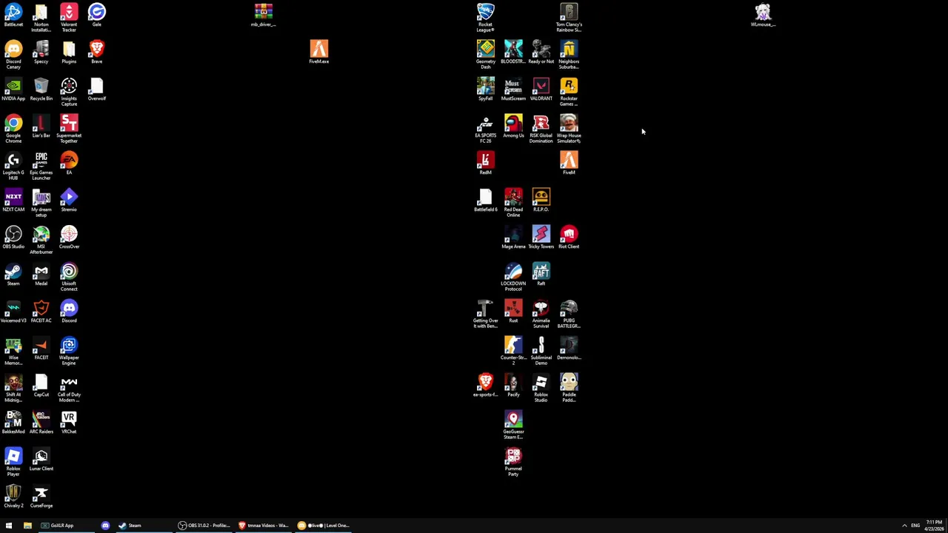The height and width of the screenshot is (533, 948).
Task: Launch Among Us from the desktop
Action: click(x=513, y=127)
